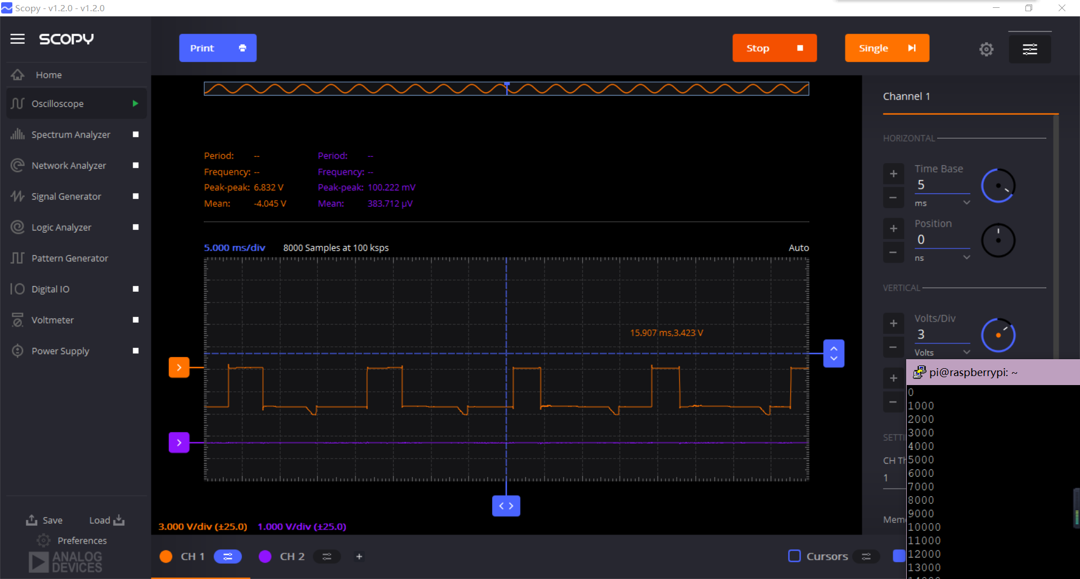The width and height of the screenshot is (1080, 579).
Task: Enable the Cursors checkbox
Action: pos(794,556)
